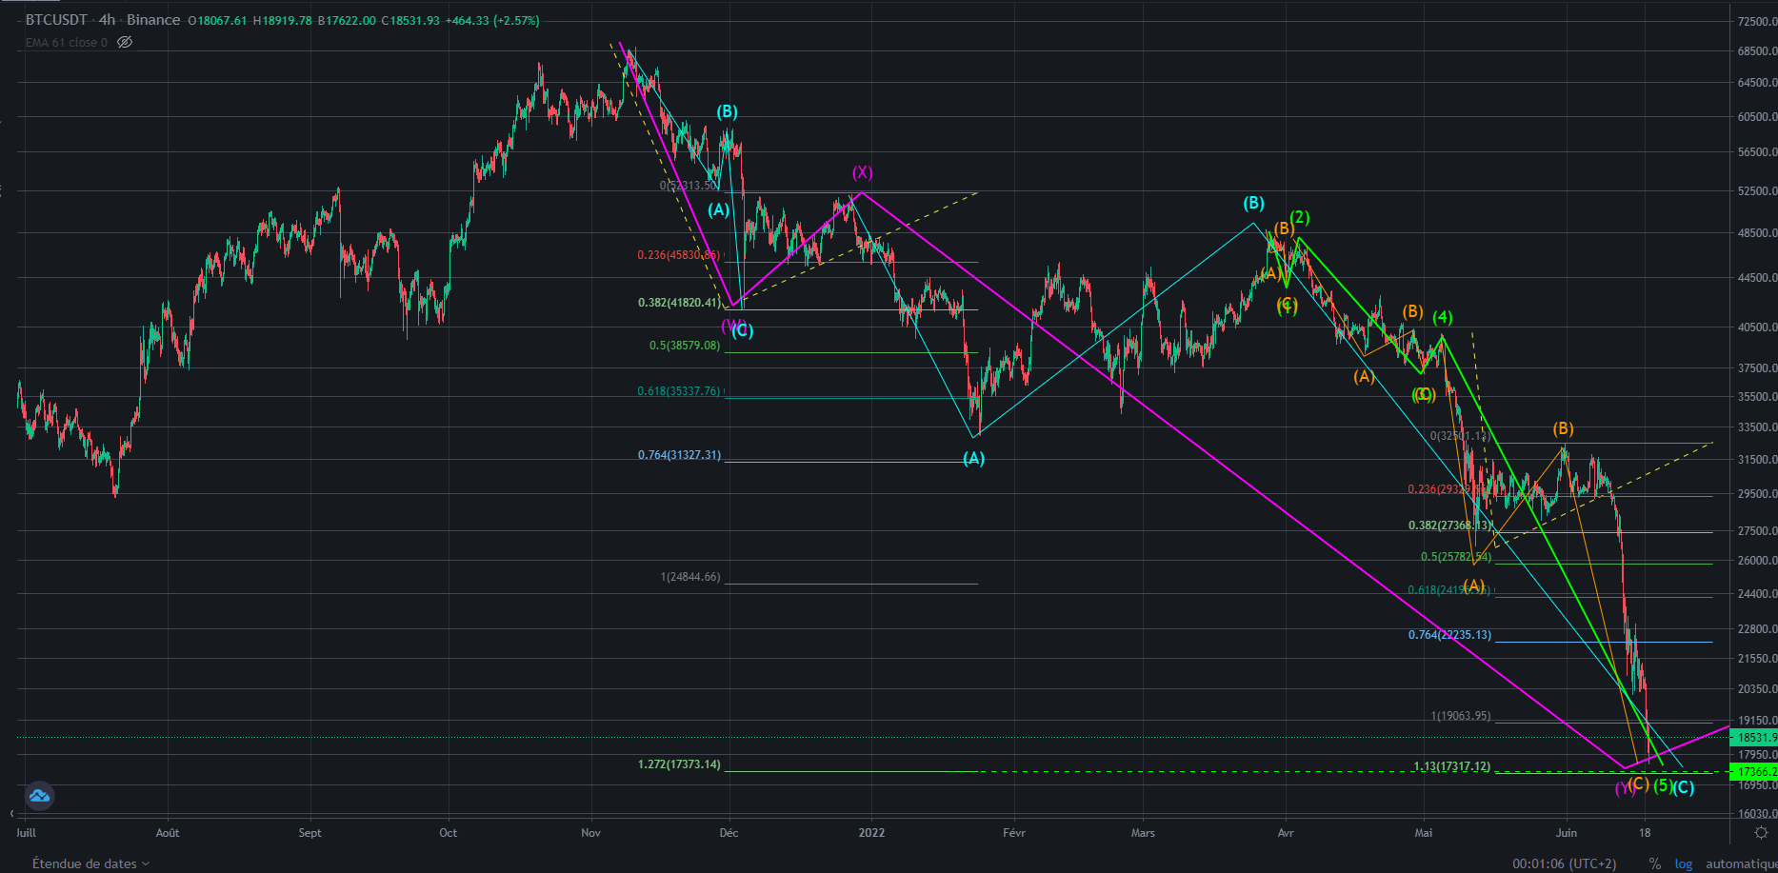1778x873 pixels.
Task: Click the 40500.00 price axis label
Action: [x=1757, y=327]
